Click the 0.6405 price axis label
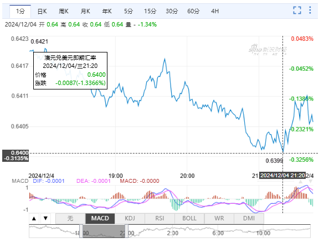Image resolution: width=324 pixels, height=243 pixels. pyautogui.click(x=19, y=126)
